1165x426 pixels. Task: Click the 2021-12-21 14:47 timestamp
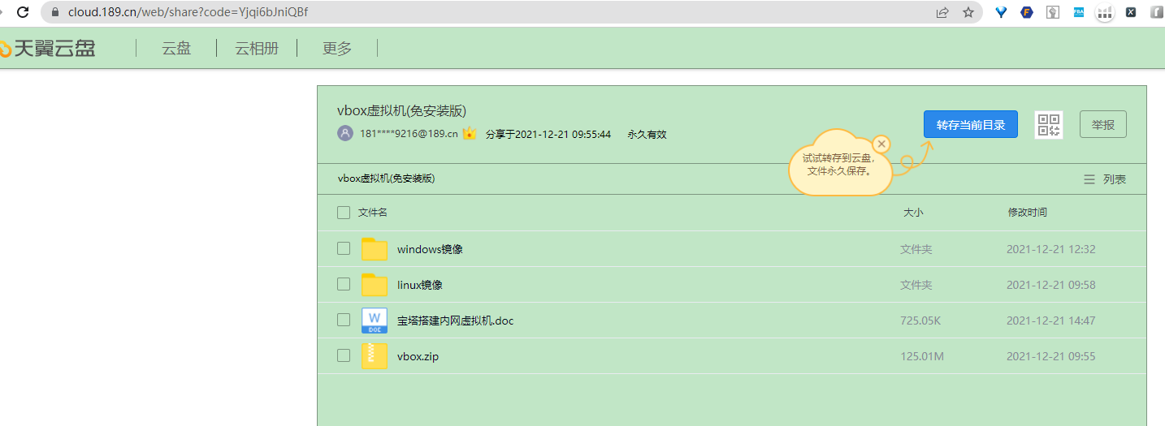tap(1051, 321)
